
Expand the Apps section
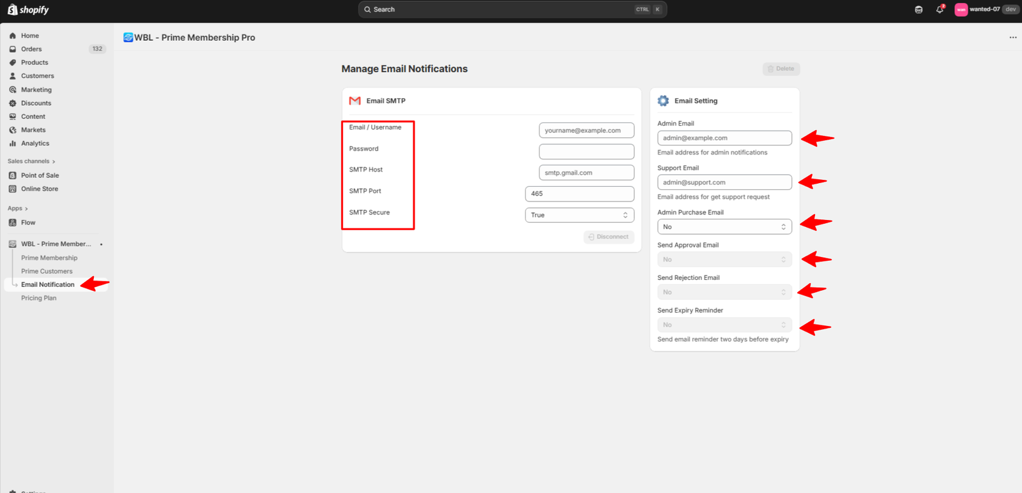tap(18, 209)
